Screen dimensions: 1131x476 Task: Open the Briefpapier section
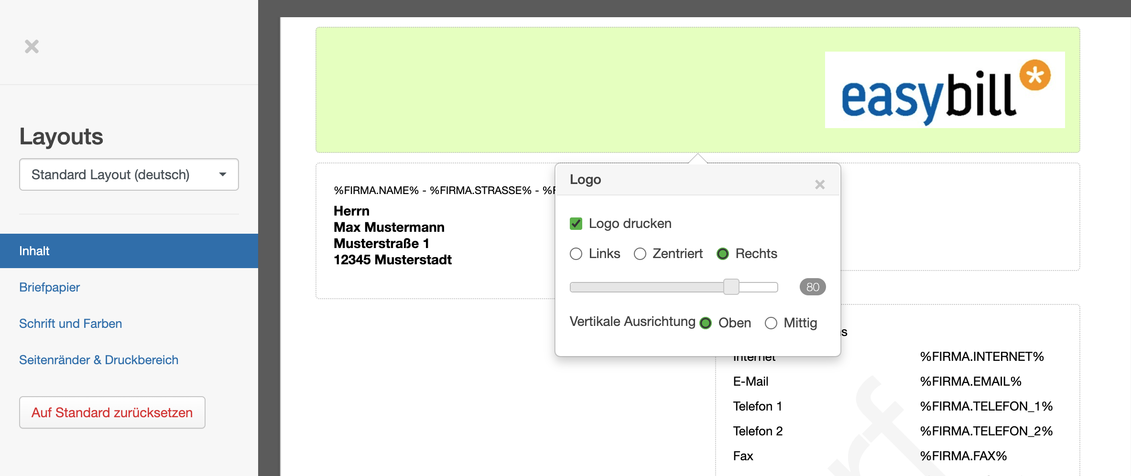point(49,287)
